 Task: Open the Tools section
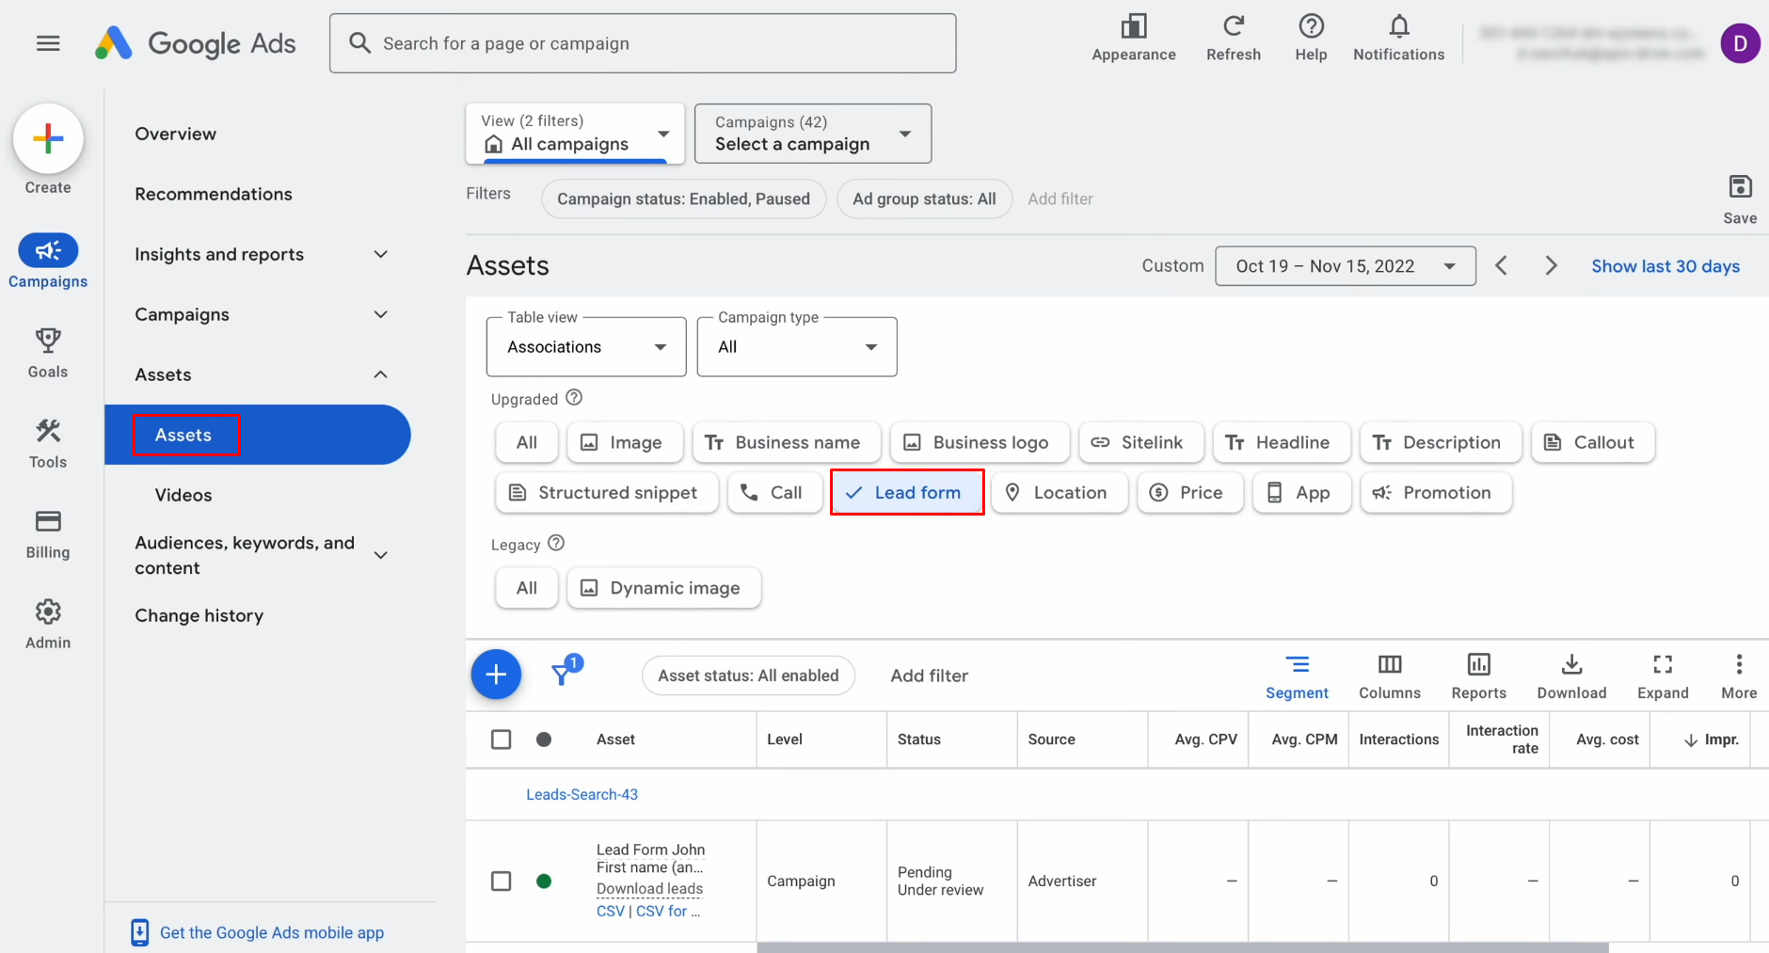[48, 442]
